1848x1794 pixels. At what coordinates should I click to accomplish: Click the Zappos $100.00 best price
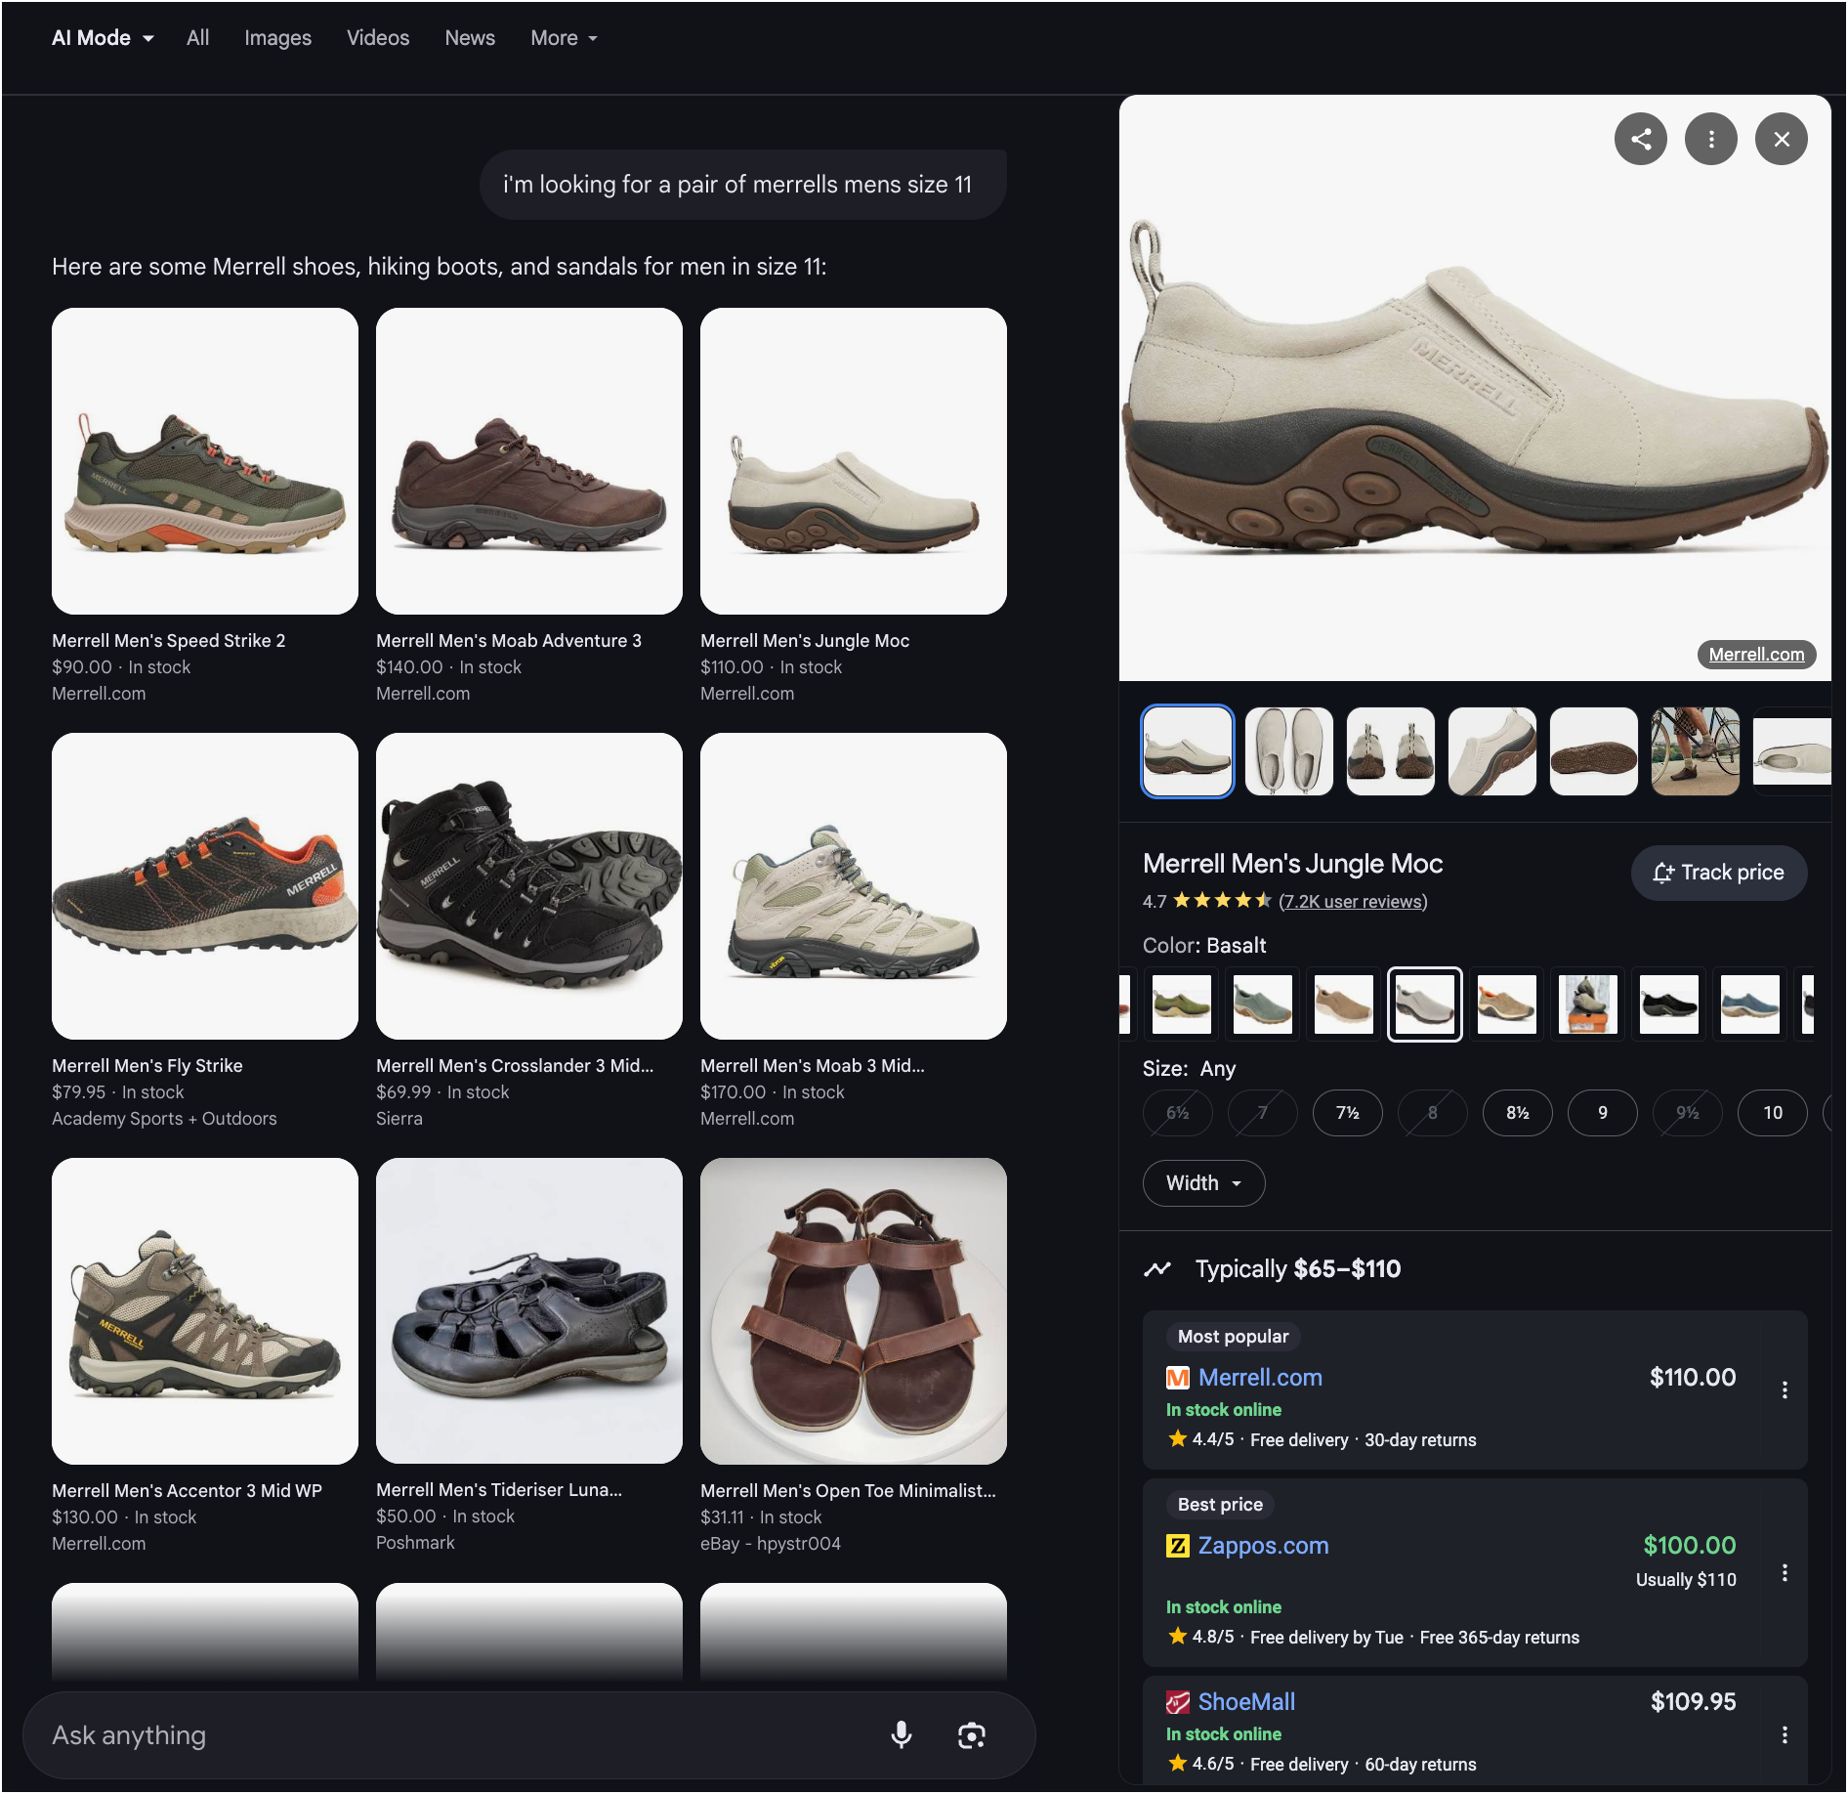(1689, 1545)
